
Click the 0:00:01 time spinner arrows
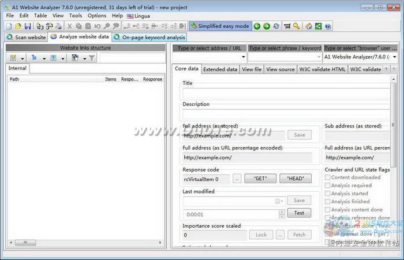pos(282,214)
